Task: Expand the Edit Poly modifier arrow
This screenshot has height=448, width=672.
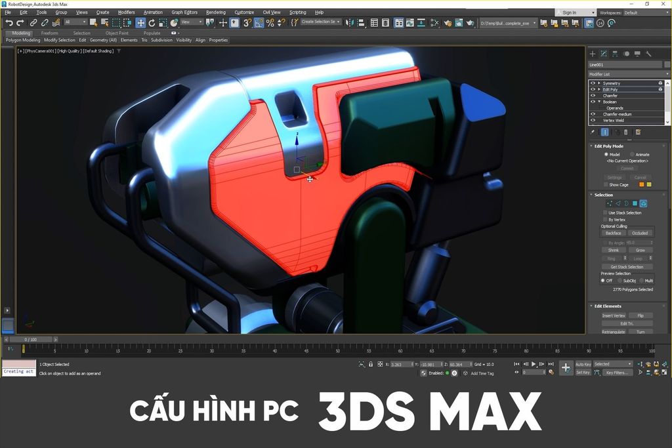Action: pos(598,89)
